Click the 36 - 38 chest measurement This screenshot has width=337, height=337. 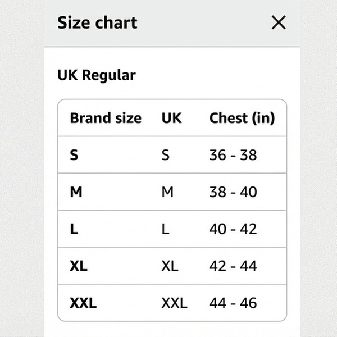point(233,155)
